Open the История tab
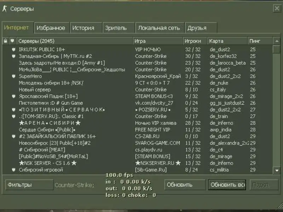The image size is (283, 212). coord(86,28)
